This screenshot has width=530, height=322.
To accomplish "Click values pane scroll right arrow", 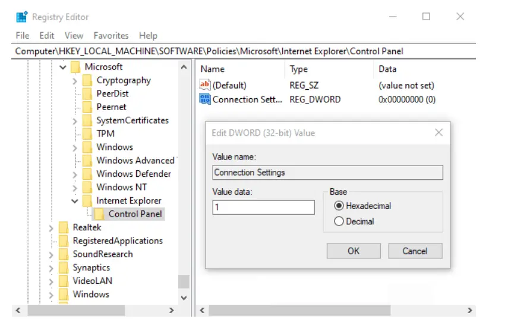I will point(469,310).
